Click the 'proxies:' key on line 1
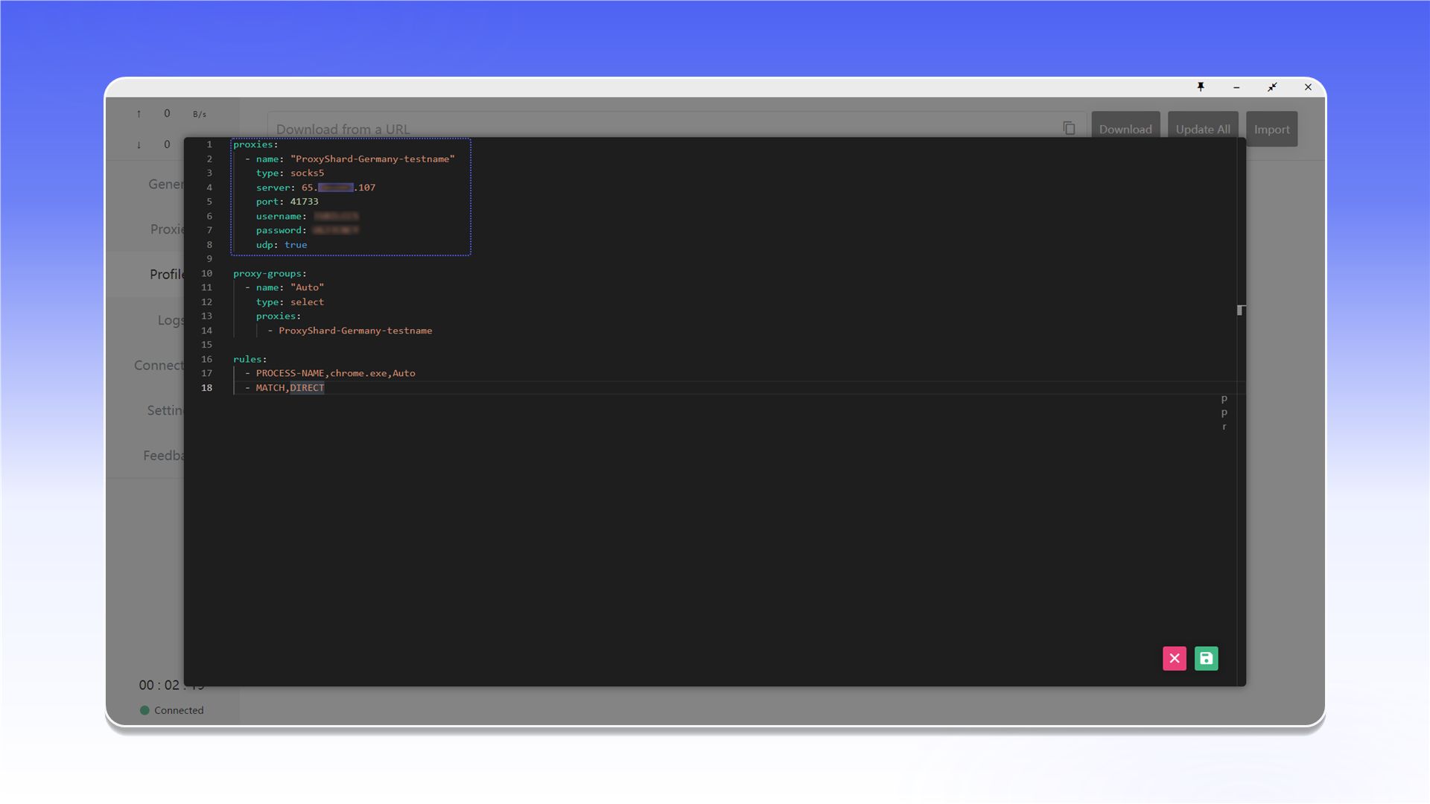 (255, 144)
